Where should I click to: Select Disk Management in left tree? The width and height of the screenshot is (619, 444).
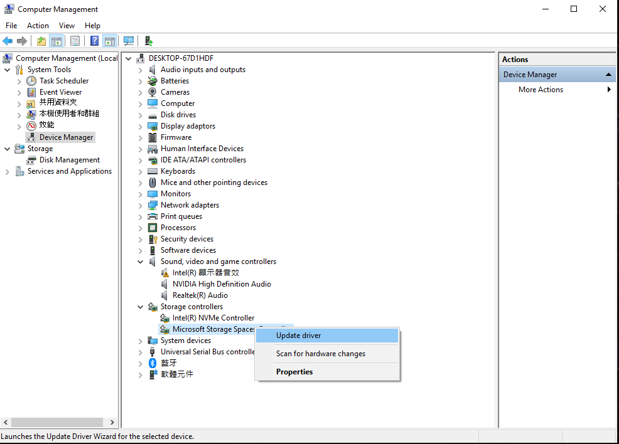click(x=69, y=160)
